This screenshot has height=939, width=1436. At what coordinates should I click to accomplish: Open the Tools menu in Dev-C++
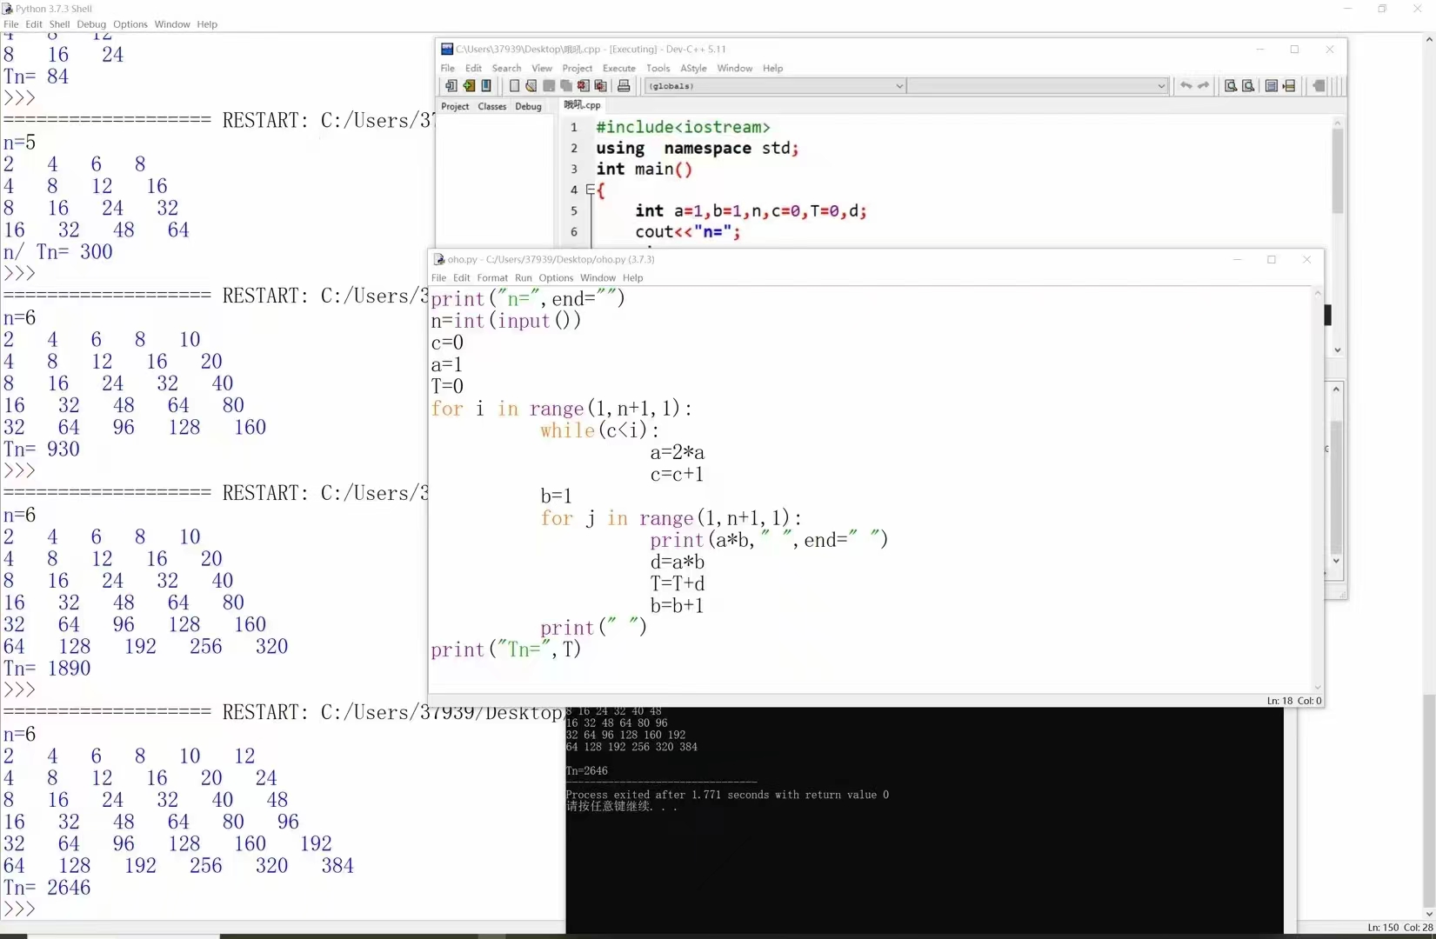point(658,68)
